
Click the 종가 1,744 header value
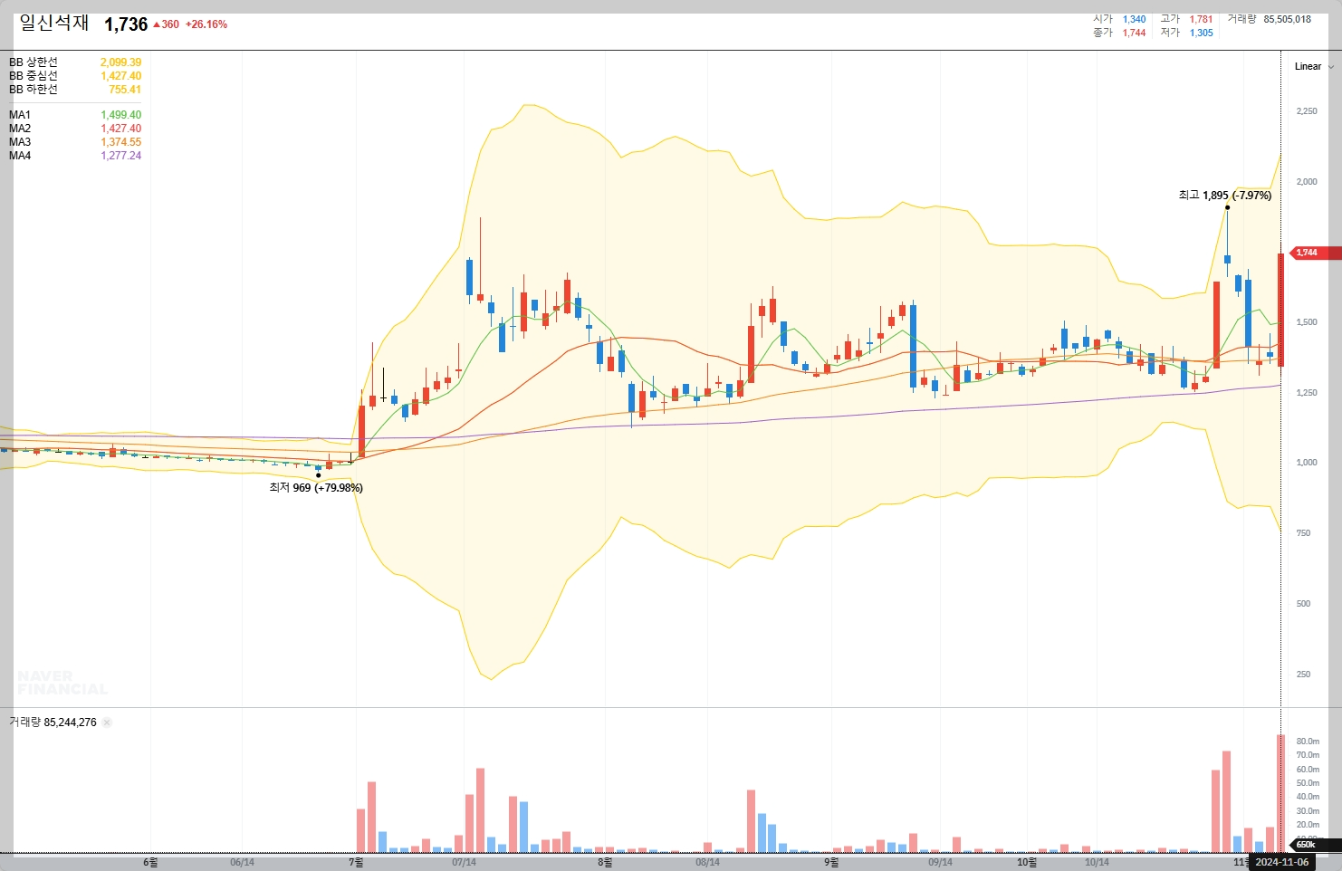(x=1119, y=33)
